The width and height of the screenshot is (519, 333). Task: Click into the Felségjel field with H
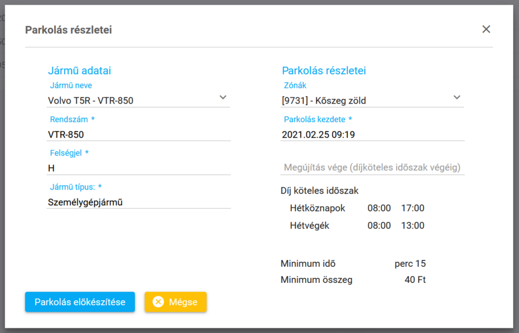pos(138,168)
